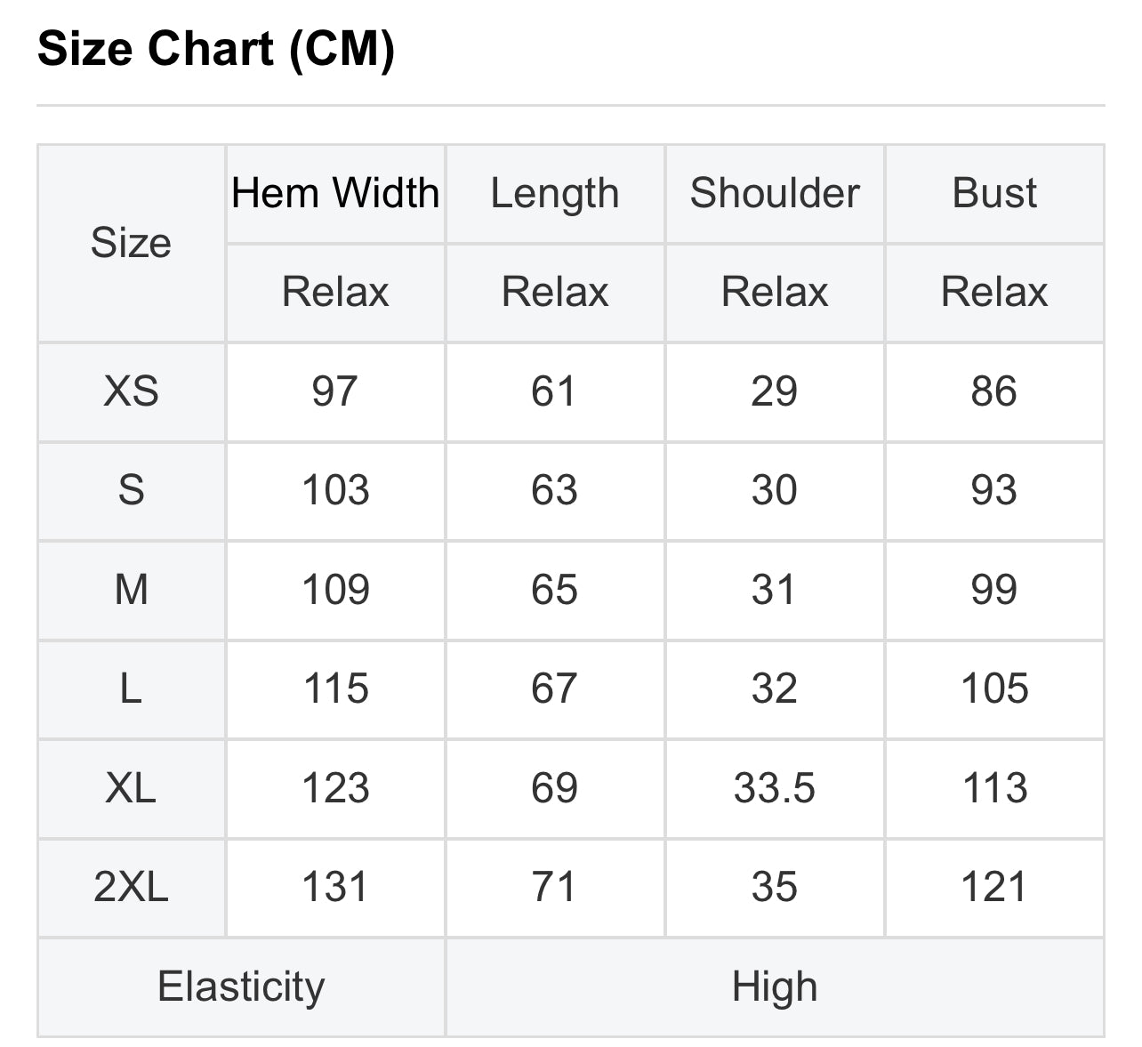The height and width of the screenshot is (1047, 1142).
Task: Click the Shoulder column header
Action: click(775, 194)
